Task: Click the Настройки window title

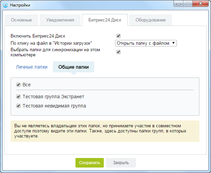Action: click(x=20, y=5)
